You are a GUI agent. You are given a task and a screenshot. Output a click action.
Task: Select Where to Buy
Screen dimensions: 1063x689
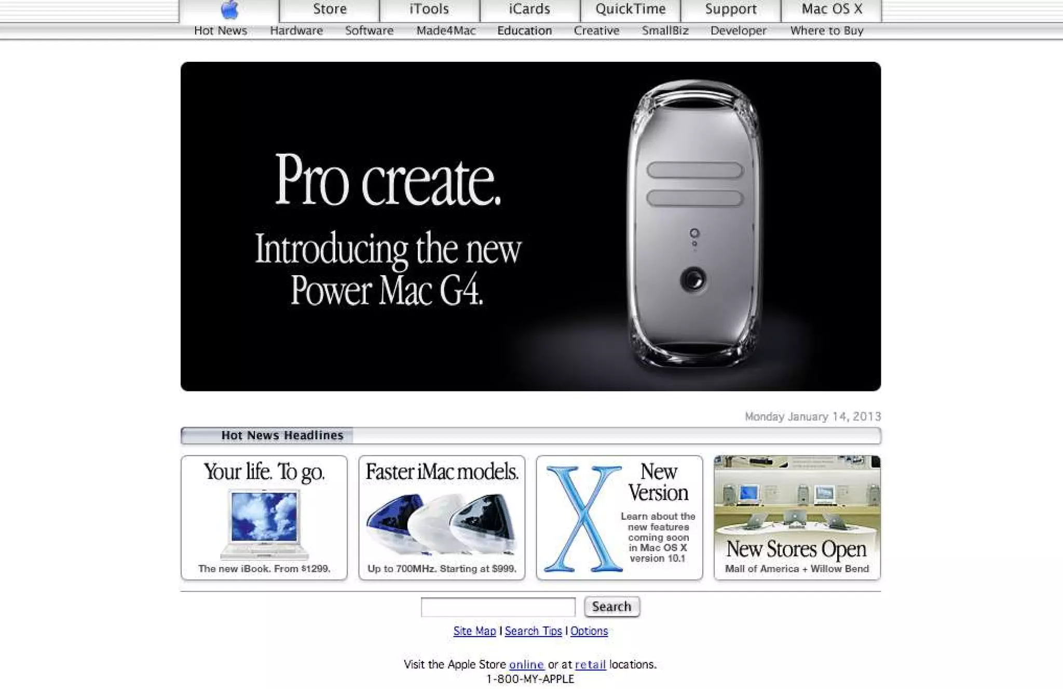pos(827,31)
